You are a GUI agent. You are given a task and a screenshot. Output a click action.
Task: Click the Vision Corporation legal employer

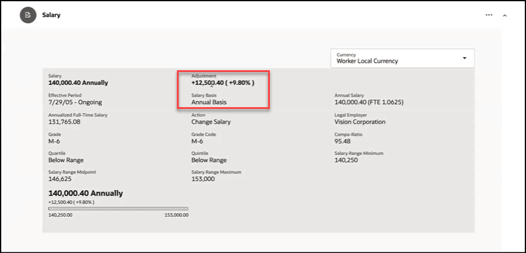(360, 121)
